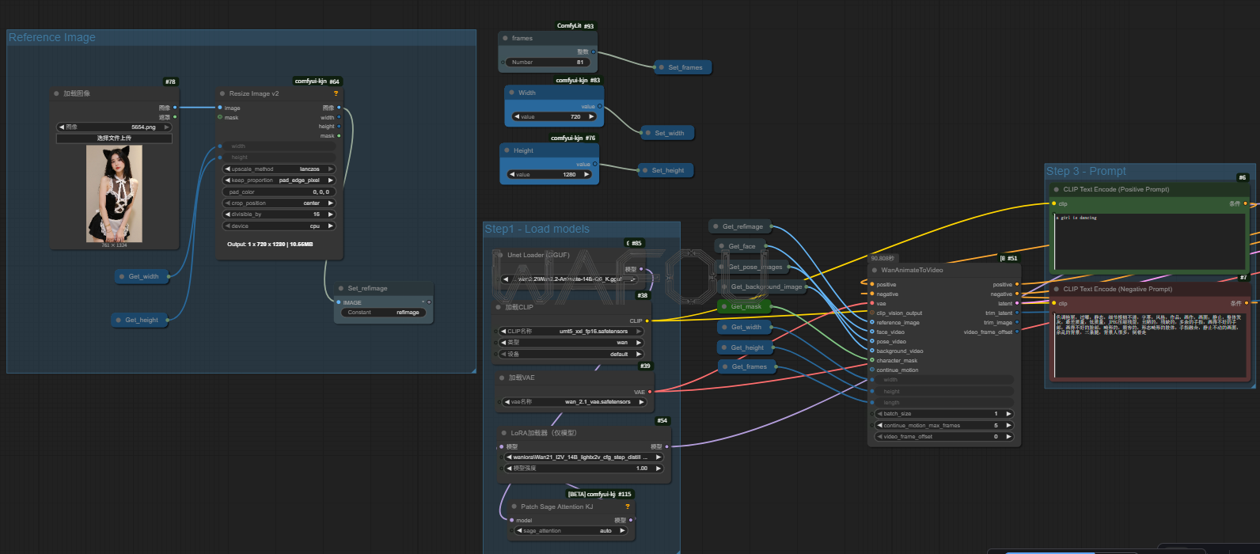Screen dimensions: 1260x554
Task: Select the Step1 - Load models group title
Action: [x=537, y=229]
